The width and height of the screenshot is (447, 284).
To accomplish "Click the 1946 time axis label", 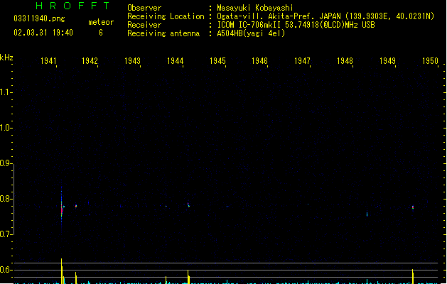I will [259, 61].
